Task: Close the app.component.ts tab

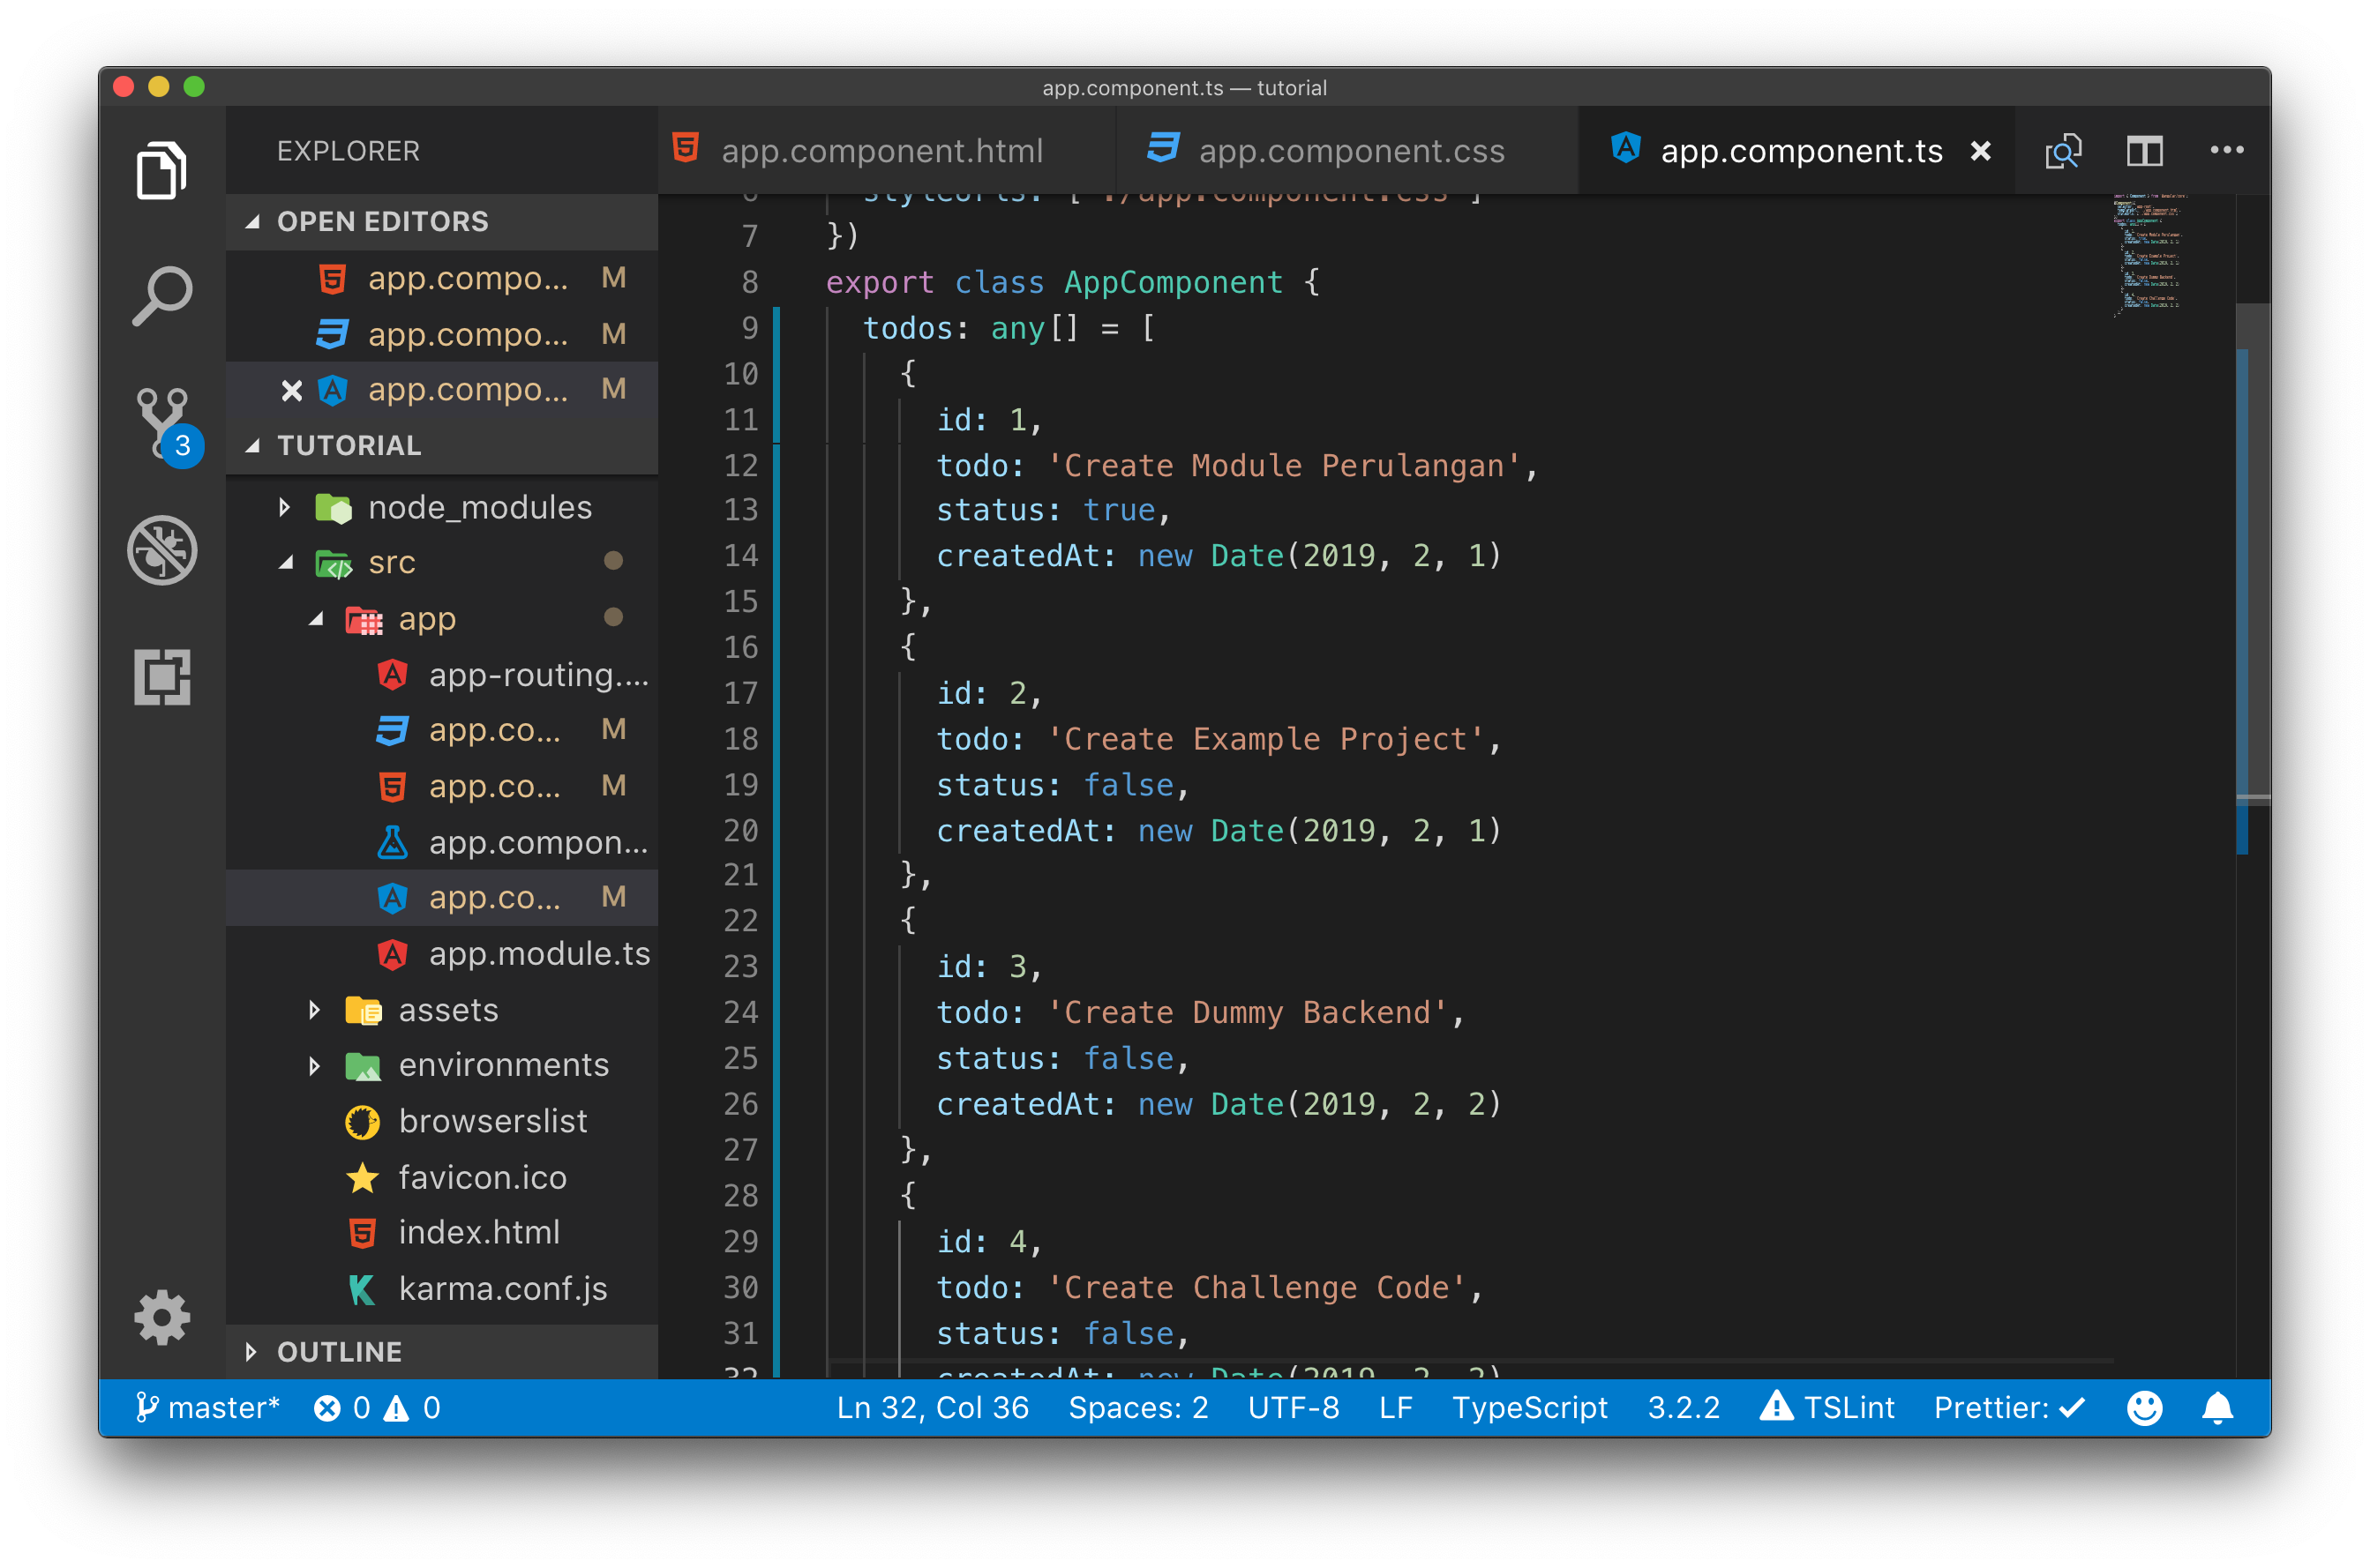Action: pos(1980,151)
